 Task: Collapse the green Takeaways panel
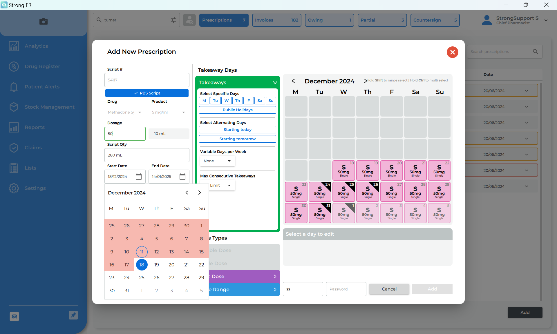[x=275, y=83]
